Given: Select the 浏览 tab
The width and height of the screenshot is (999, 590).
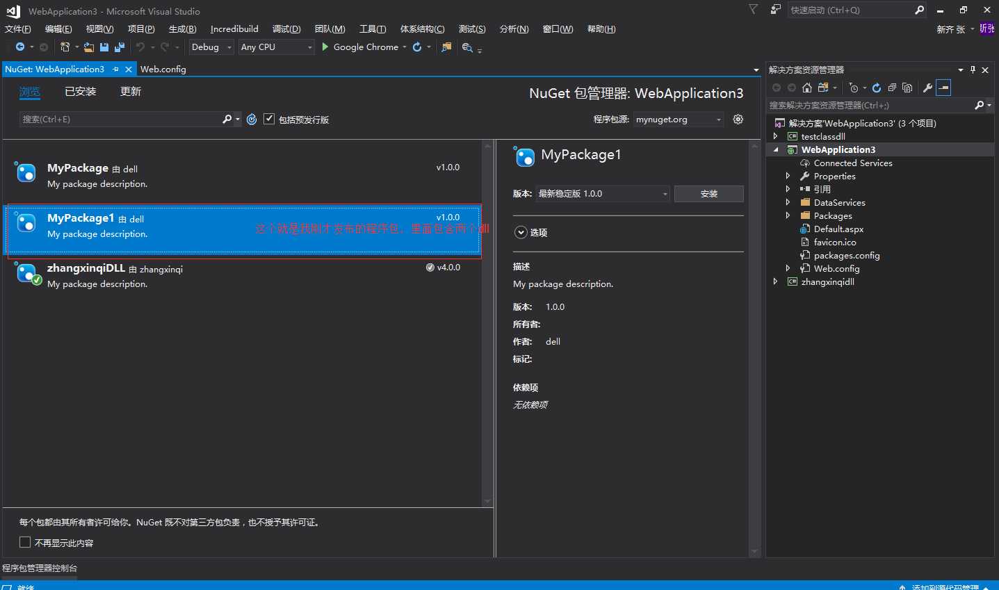Looking at the screenshot, I should [30, 92].
